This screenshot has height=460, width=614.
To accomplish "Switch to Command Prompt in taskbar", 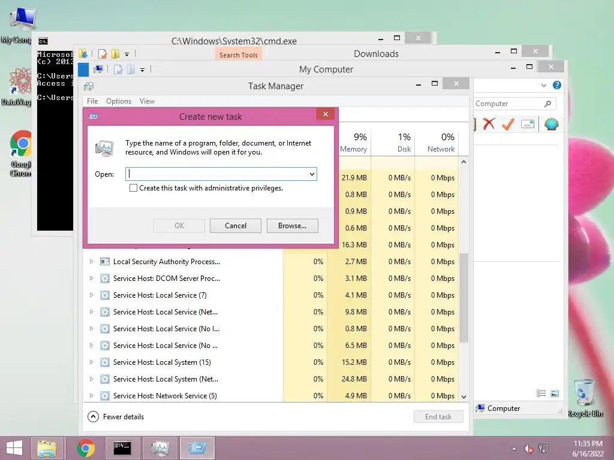I will [x=122, y=448].
